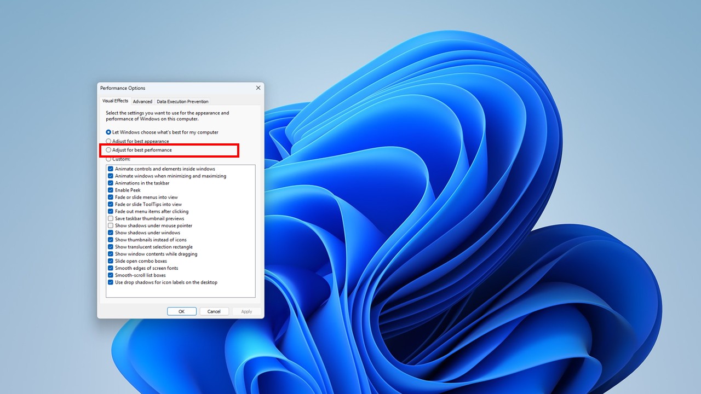The width and height of the screenshot is (701, 394).
Task: Disable Smooth edges of screen fonts
Action: [111, 268]
